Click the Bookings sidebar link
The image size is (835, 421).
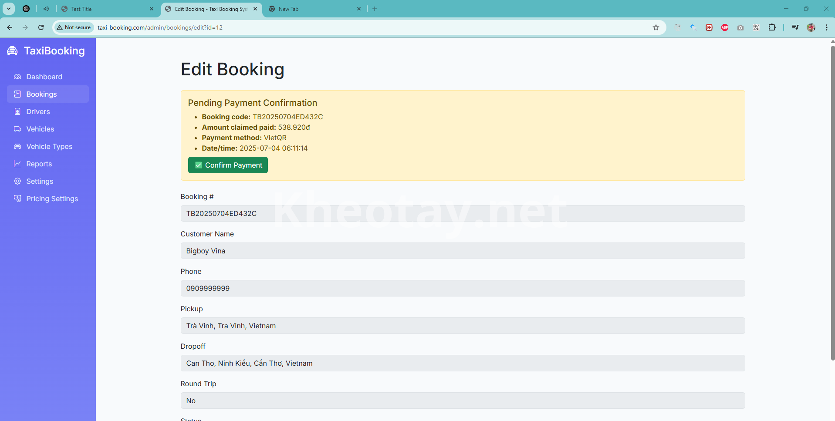[x=41, y=94]
